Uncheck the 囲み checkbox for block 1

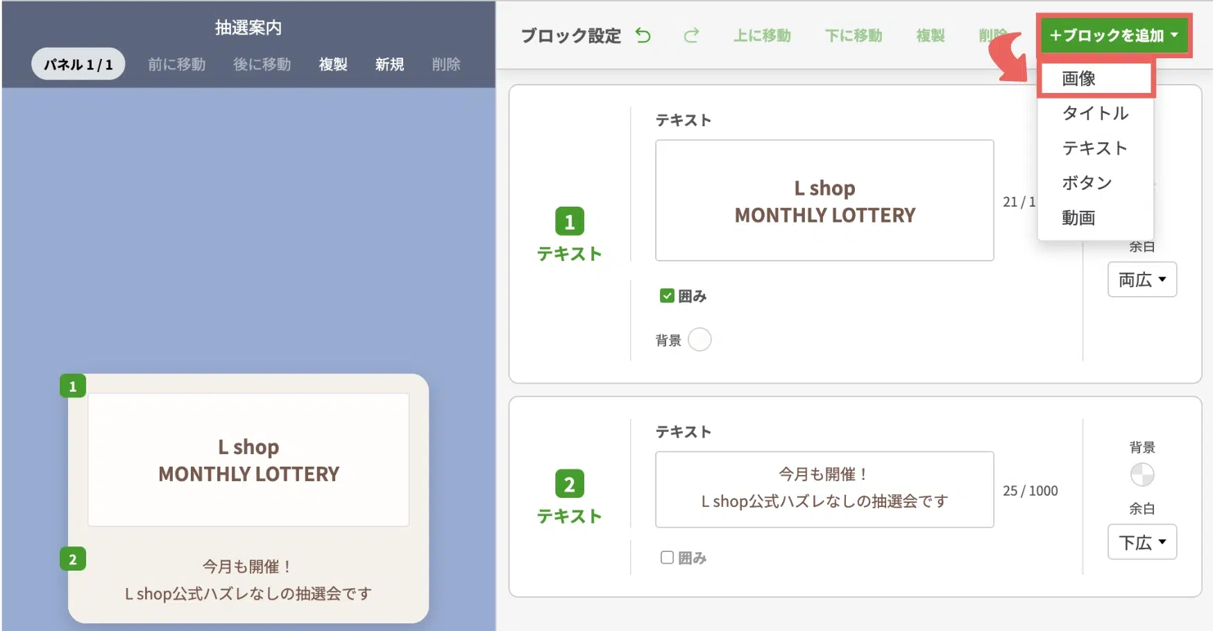pos(667,296)
